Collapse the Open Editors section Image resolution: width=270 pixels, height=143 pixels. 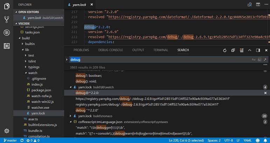[x=39, y=12]
